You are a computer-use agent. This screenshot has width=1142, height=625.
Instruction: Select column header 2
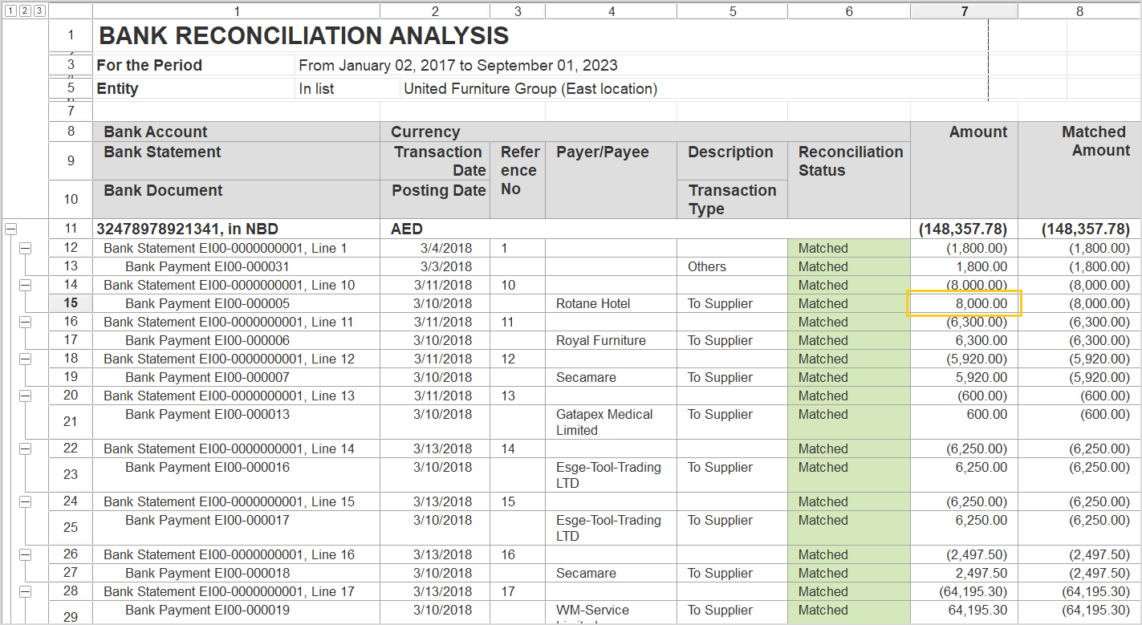[x=435, y=11]
